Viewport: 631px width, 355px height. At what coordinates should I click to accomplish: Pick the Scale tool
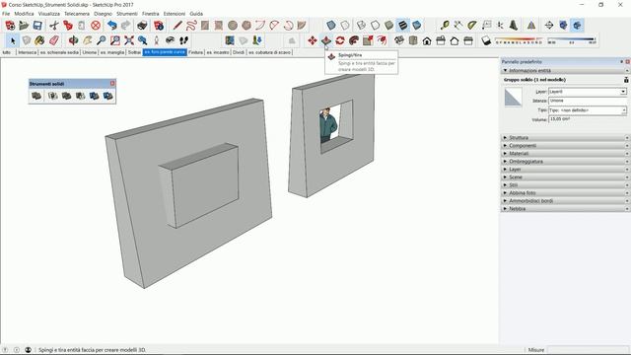[368, 40]
